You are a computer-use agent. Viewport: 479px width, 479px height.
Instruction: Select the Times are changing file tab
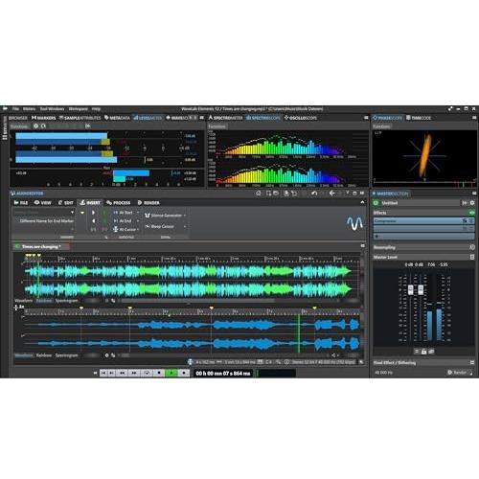[40, 246]
